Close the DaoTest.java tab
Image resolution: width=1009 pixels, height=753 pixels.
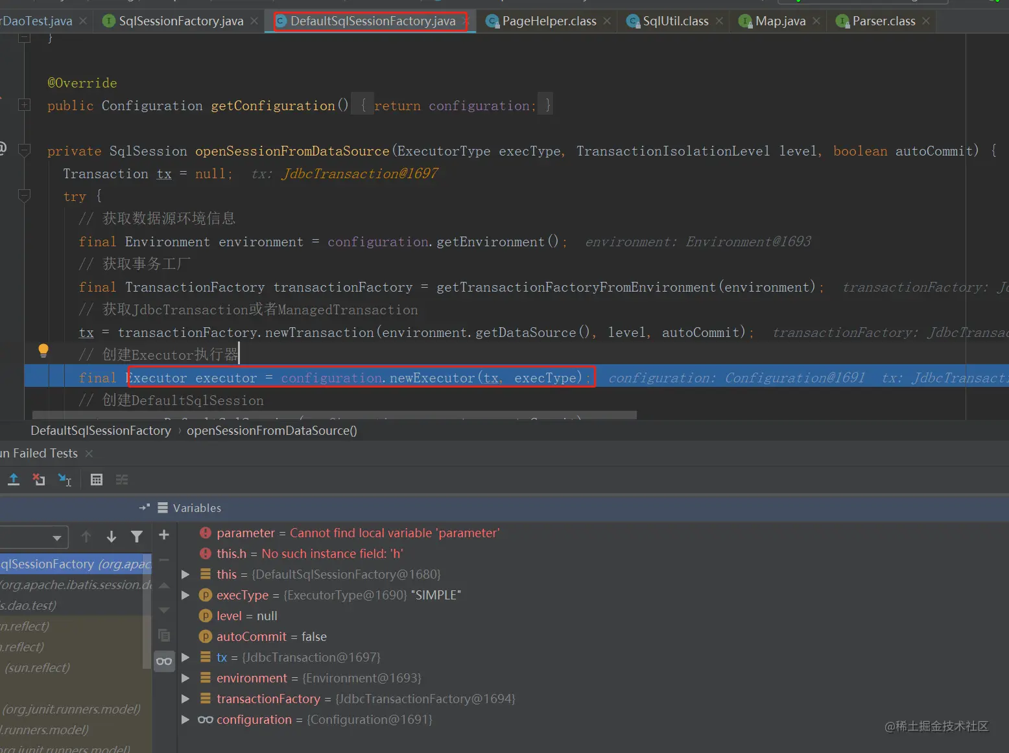[x=83, y=21]
